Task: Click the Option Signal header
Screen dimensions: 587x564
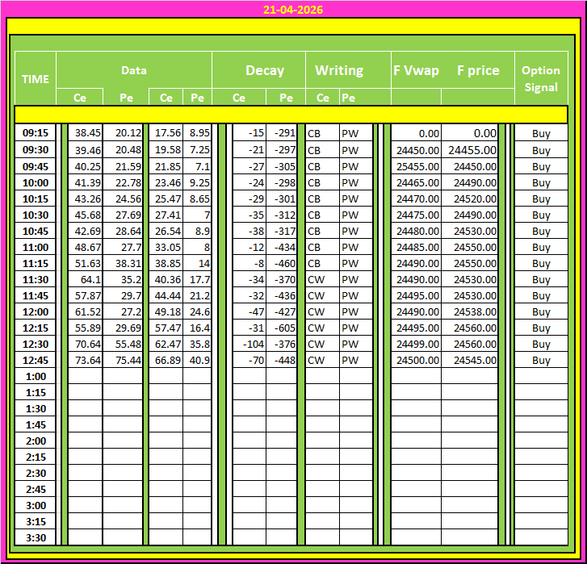Action: point(541,78)
